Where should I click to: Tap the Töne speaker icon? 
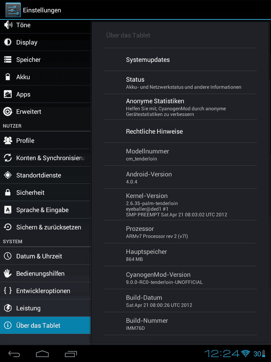tap(8, 25)
